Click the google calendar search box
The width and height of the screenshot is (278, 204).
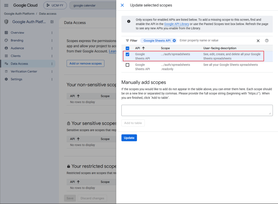tap(93, 5)
